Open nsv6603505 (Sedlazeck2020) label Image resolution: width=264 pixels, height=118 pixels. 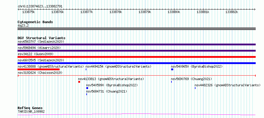(41, 60)
